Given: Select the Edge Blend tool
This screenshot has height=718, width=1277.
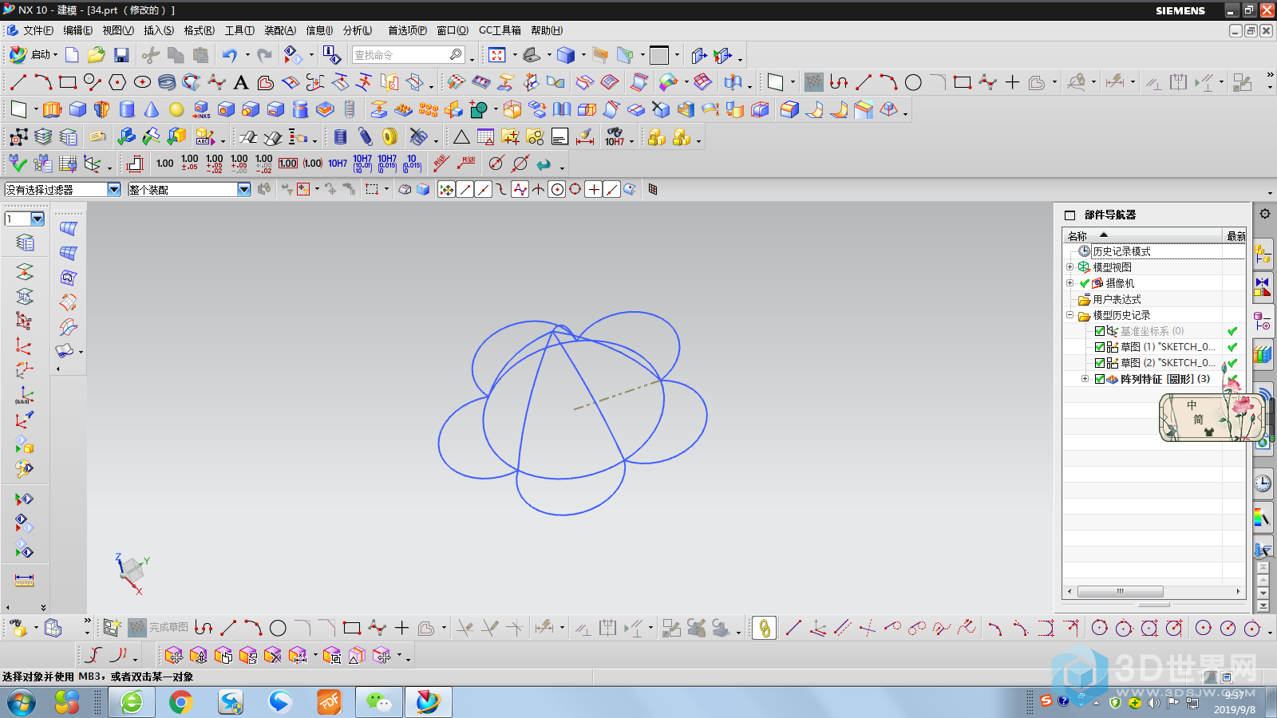Looking at the screenshot, I should pyautogui.click(x=789, y=109).
